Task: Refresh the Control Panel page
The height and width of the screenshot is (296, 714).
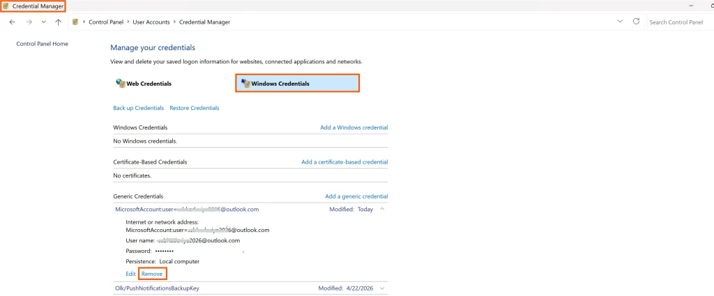Action: click(636, 22)
